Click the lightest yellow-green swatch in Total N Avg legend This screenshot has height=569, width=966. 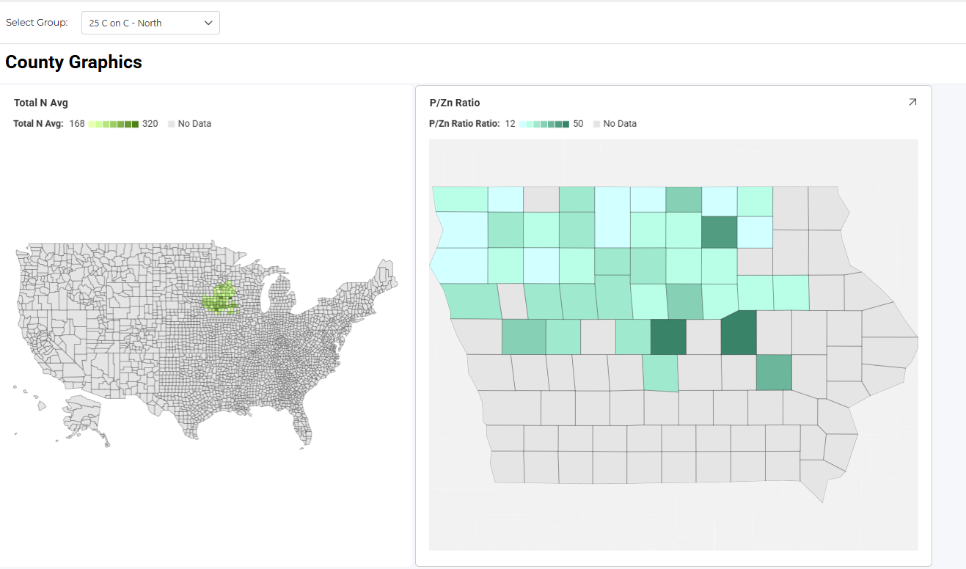click(92, 124)
